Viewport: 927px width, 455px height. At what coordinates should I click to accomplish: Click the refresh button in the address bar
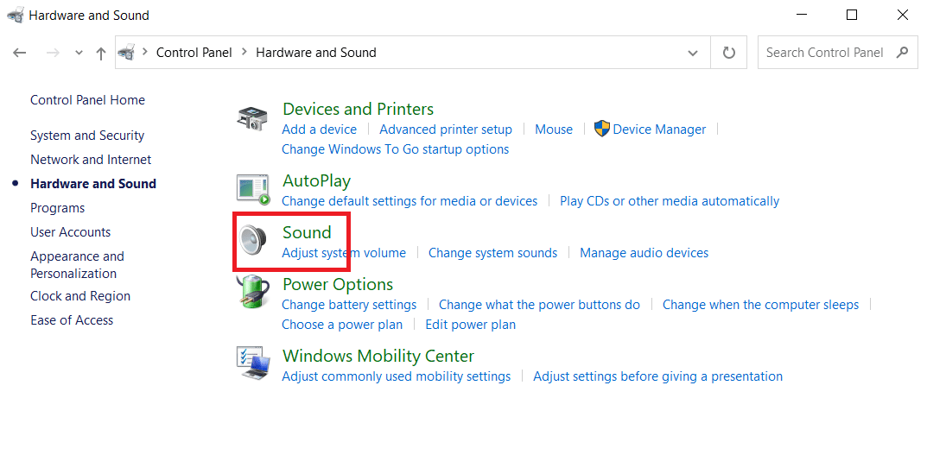(x=729, y=53)
